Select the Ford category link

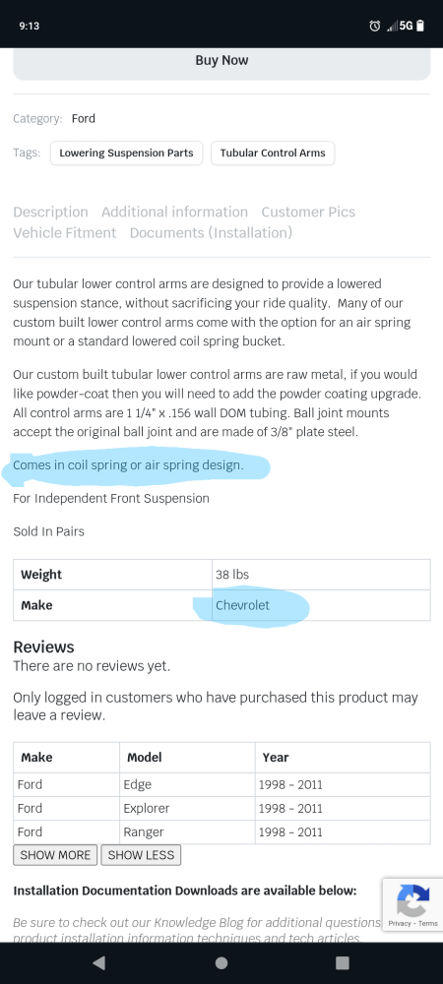click(84, 119)
